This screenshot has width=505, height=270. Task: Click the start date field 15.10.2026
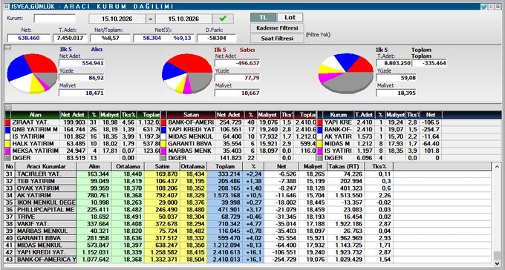(x=117, y=19)
